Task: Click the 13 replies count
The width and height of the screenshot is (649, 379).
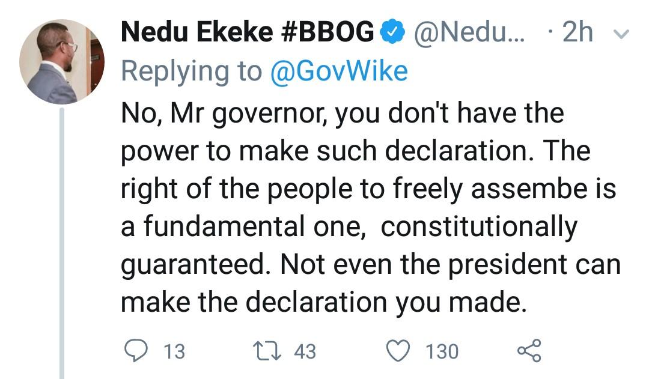Action: 174,351
